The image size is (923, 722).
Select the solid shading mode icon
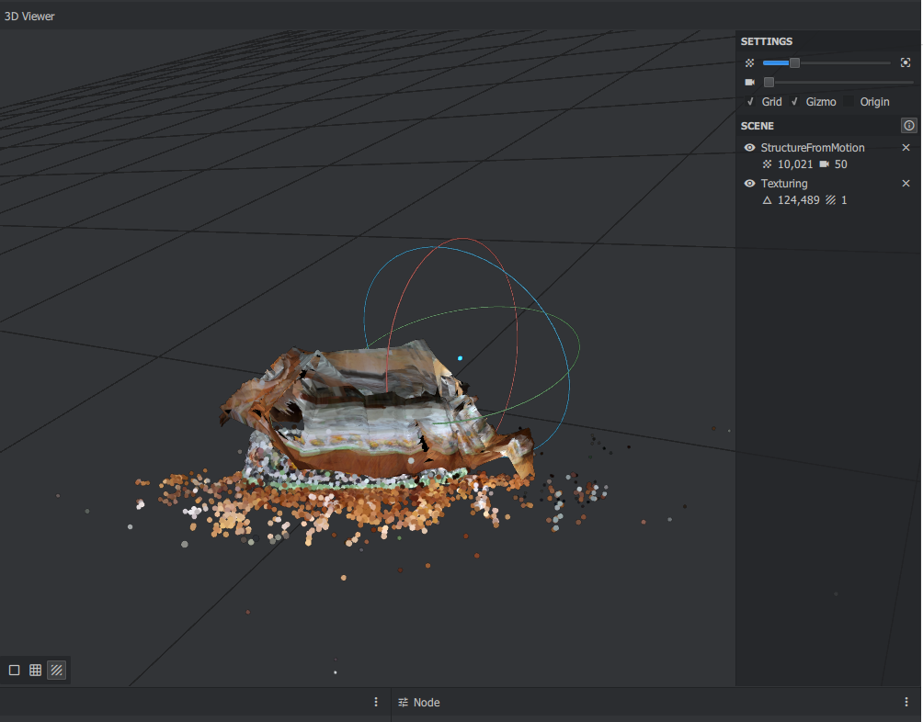(x=13, y=670)
